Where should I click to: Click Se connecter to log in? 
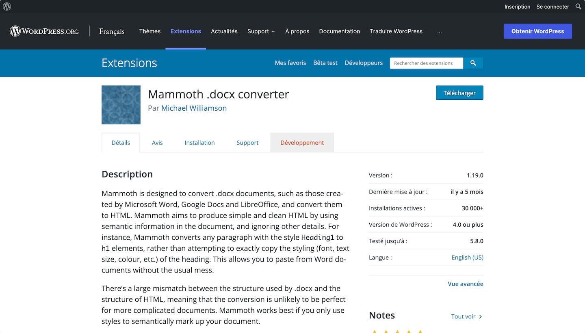click(553, 6)
